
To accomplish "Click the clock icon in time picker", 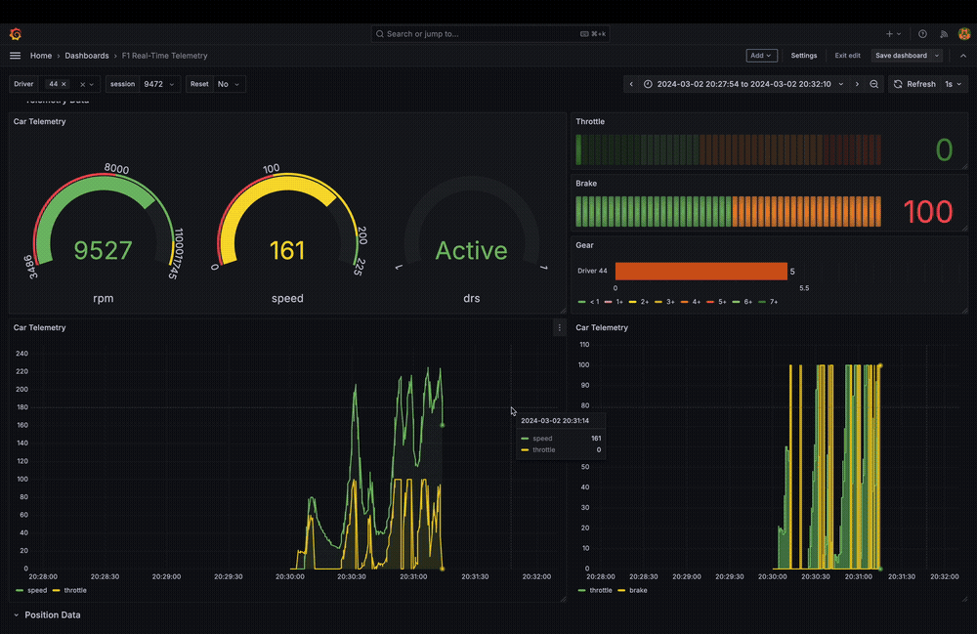I will [x=648, y=84].
